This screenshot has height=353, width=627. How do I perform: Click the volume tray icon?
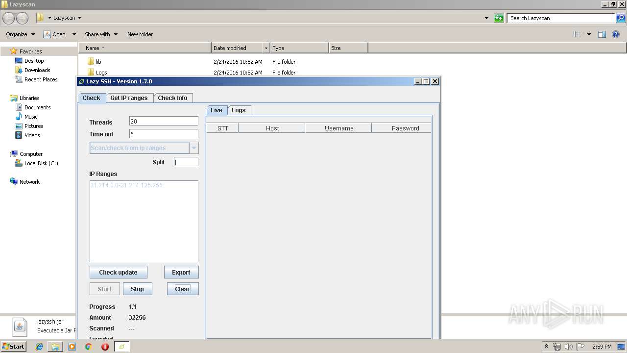click(x=569, y=347)
